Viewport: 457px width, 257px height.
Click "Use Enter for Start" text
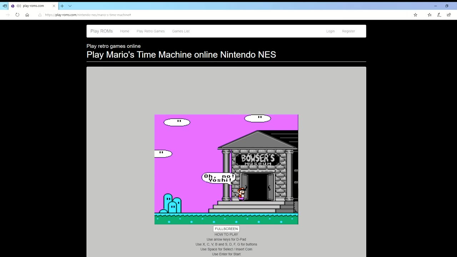click(x=226, y=254)
